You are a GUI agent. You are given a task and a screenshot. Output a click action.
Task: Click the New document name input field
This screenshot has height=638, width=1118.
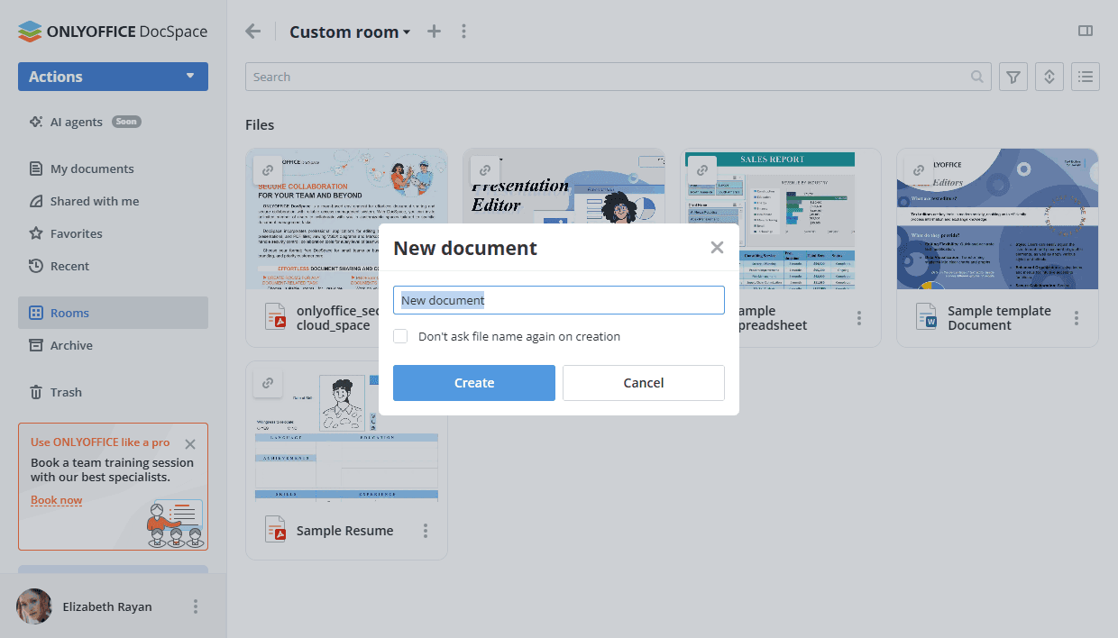click(558, 299)
